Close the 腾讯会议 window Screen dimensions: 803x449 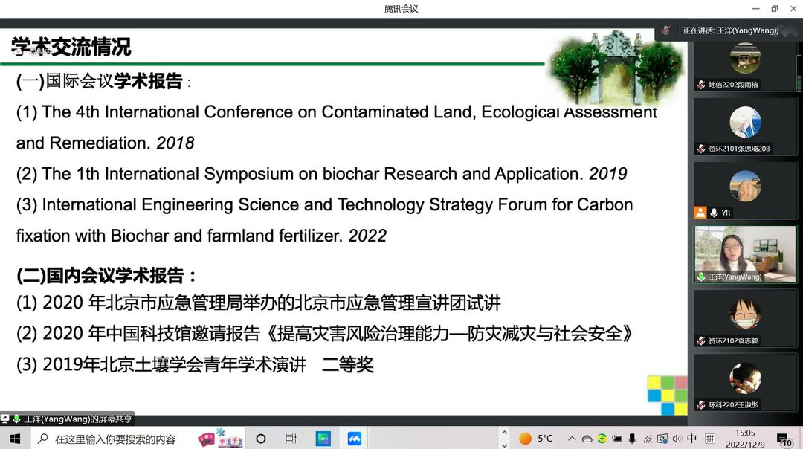coord(793,9)
